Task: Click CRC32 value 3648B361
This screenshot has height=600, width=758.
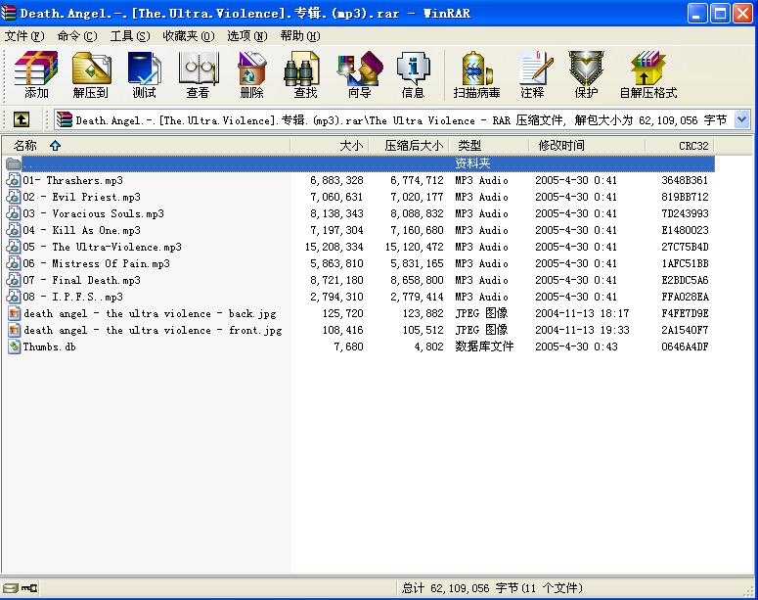Action: [685, 180]
